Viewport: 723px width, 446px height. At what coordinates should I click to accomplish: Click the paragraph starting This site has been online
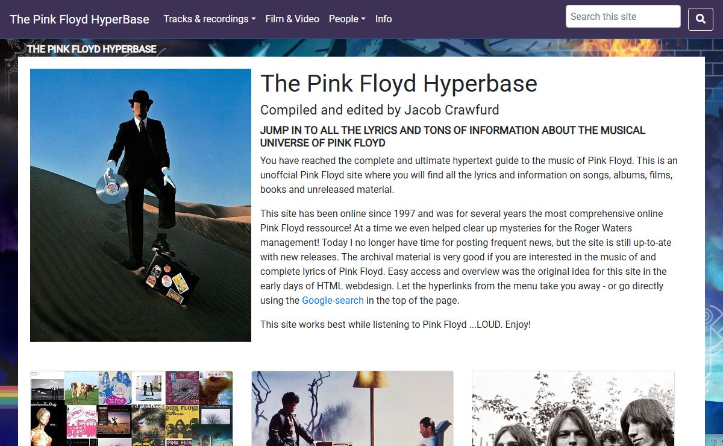[x=466, y=257]
